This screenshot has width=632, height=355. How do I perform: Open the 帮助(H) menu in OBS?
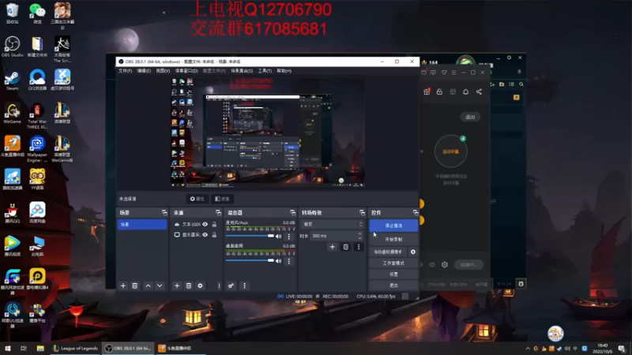(x=284, y=71)
